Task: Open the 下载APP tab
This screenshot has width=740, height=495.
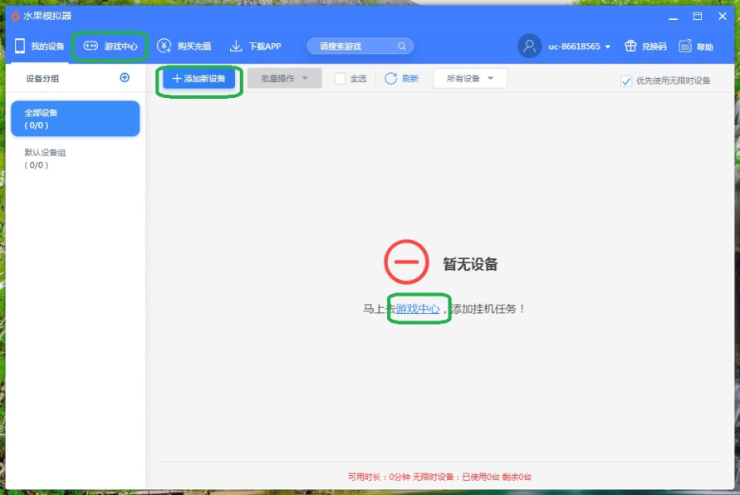Action: tap(255, 47)
